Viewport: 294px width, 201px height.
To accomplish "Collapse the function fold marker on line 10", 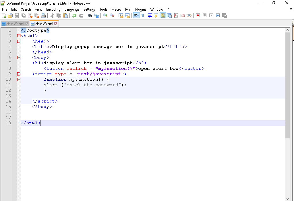I will (x=19, y=80).
